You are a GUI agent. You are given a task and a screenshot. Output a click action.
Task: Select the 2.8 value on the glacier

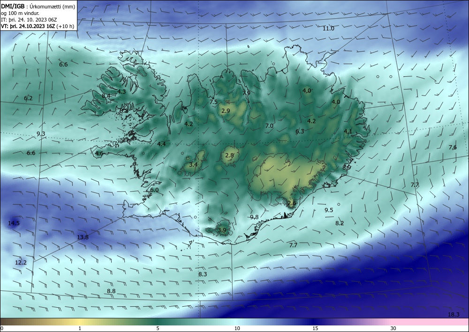tap(229, 155)
